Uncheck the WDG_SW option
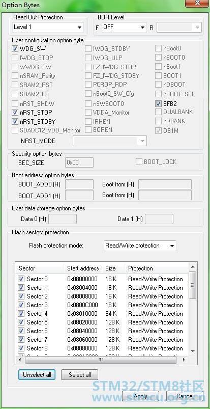 [15, 49]
